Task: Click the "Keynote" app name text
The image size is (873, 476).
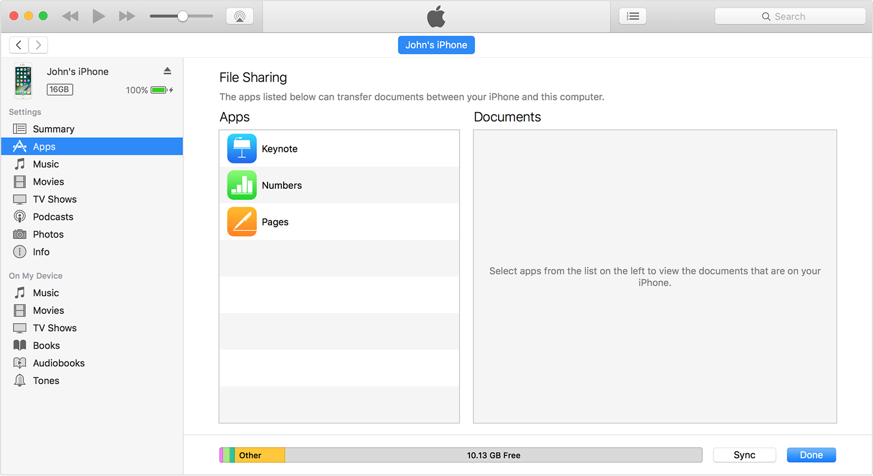Action: (x=280, y=148)
